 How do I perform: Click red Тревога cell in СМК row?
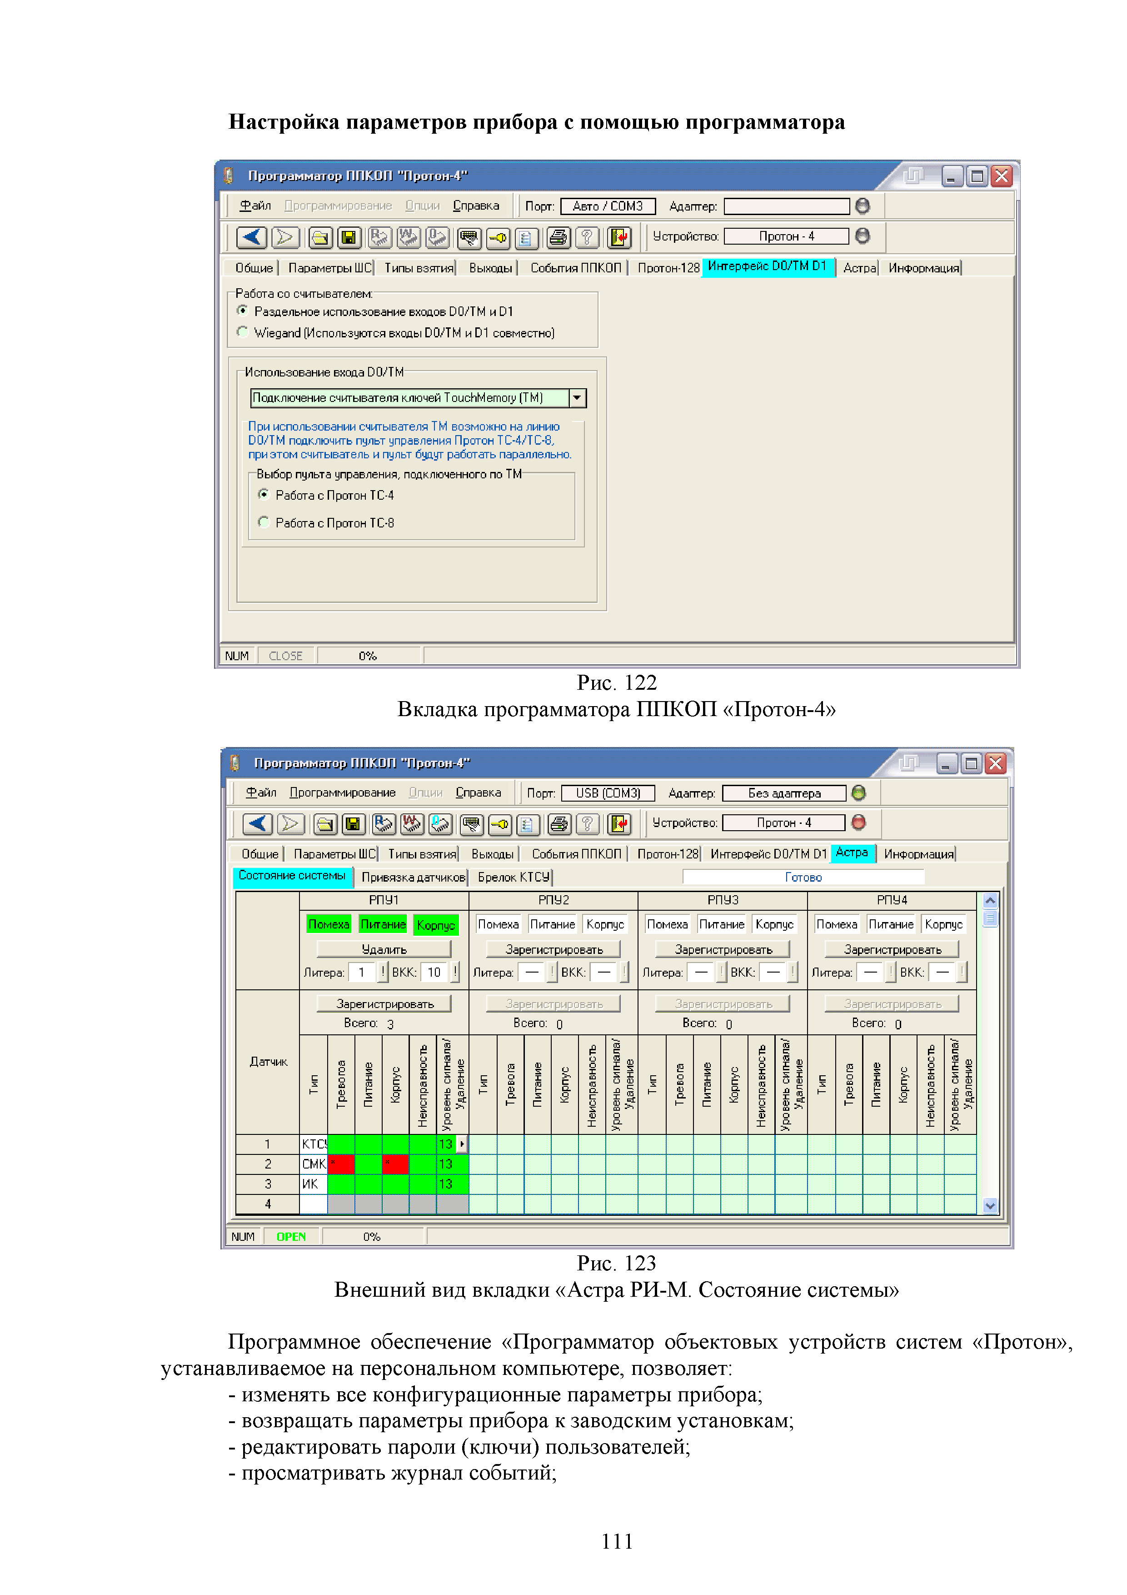click(x=341, y=1164)
